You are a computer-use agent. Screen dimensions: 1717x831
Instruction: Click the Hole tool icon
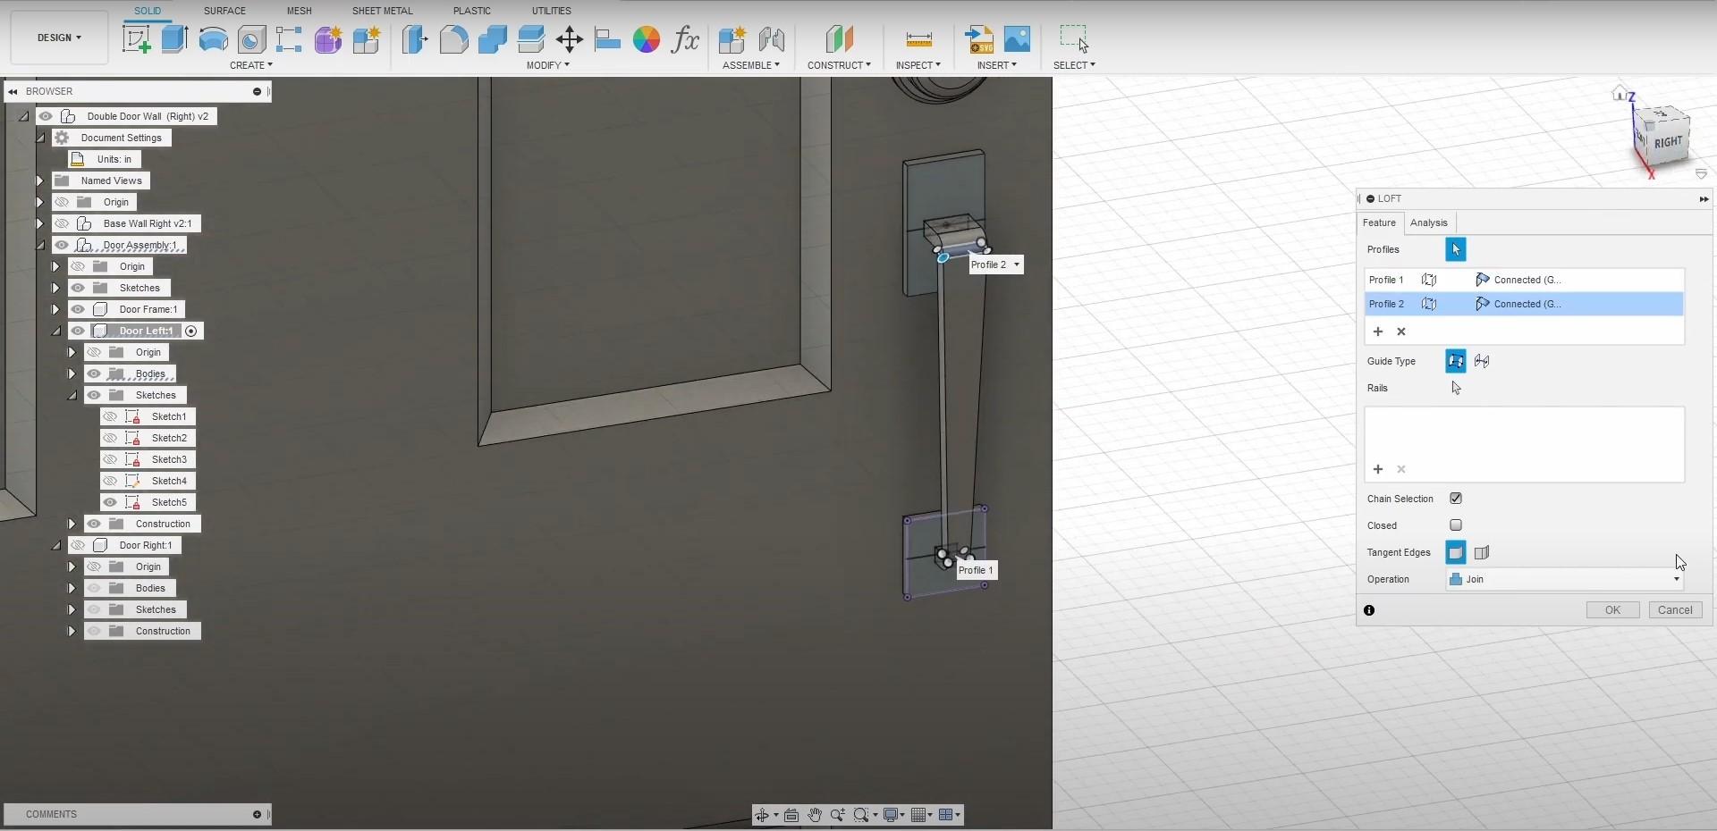251,39
